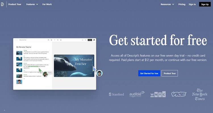213x113 pixels.
Task: Click the dark publish button in the app mockup
Action: (x=90, y=40)
